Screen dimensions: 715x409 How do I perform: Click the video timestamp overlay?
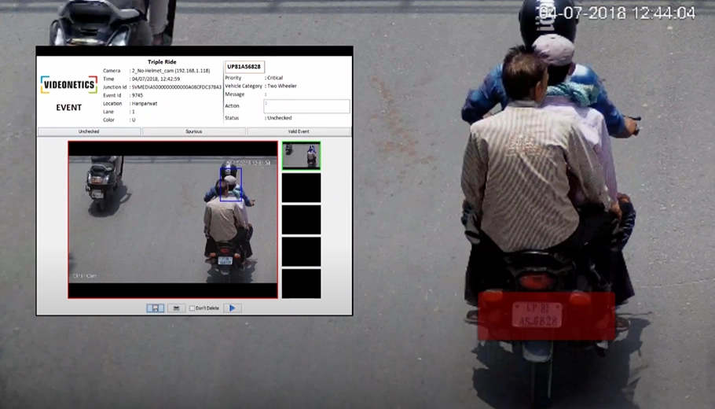pyautogui.click(x=617, y=13)
